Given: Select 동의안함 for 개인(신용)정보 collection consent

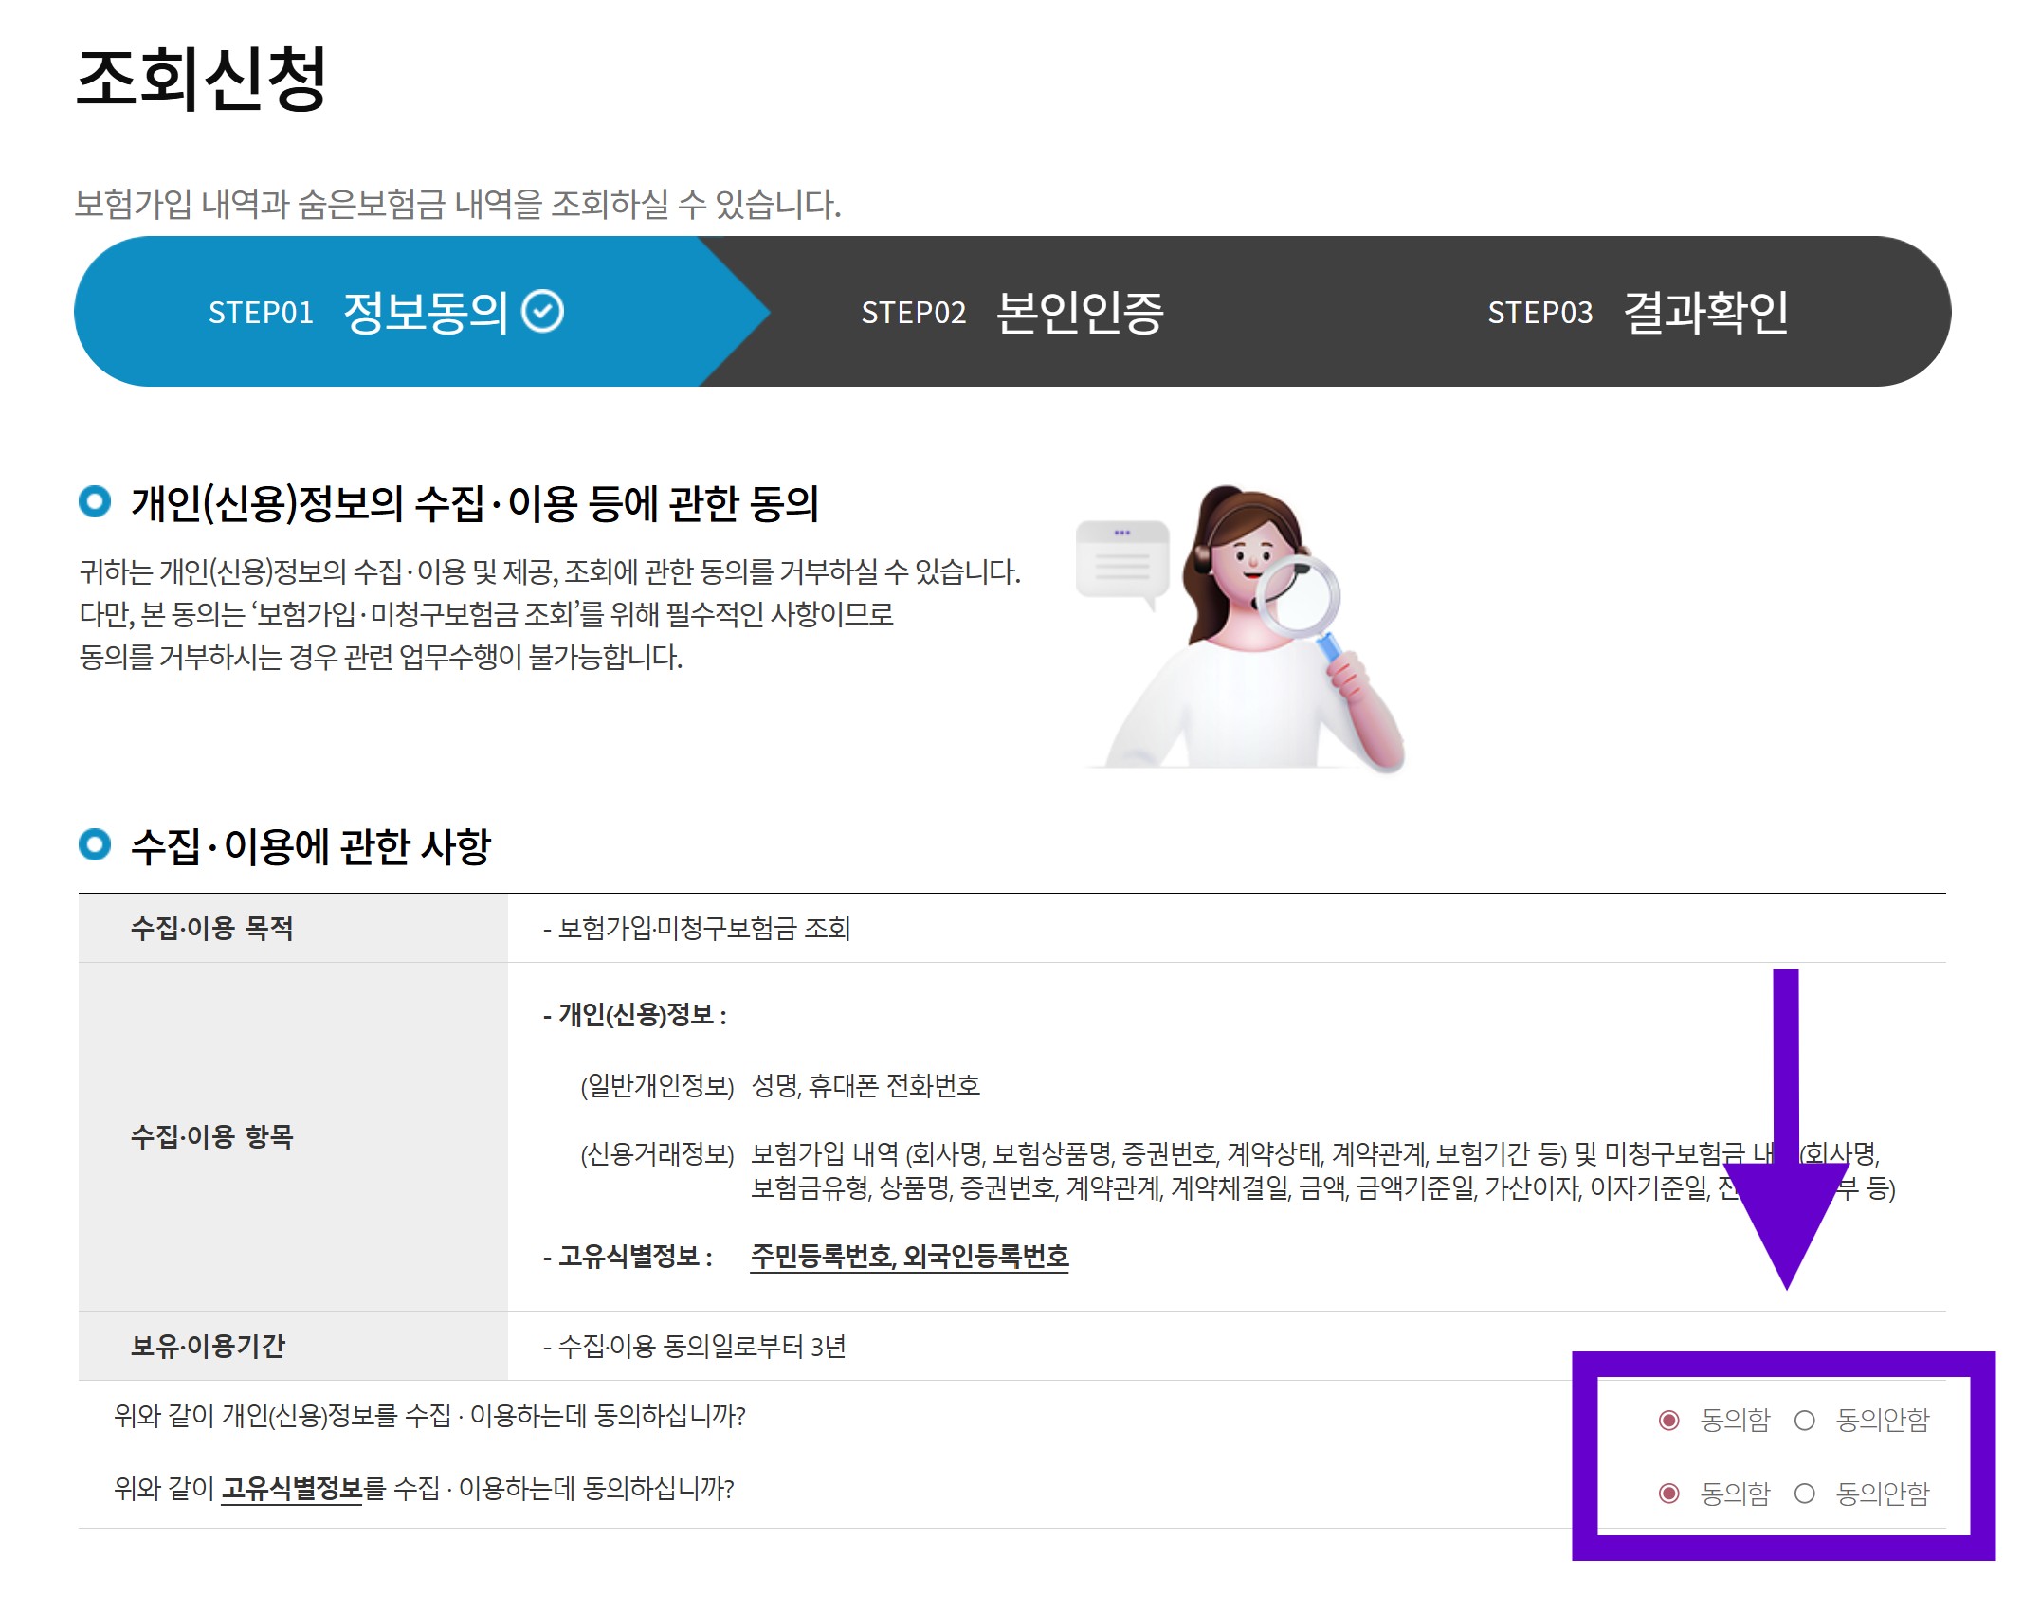Looking at the screenshot, I should [x=1805, y=1420].
